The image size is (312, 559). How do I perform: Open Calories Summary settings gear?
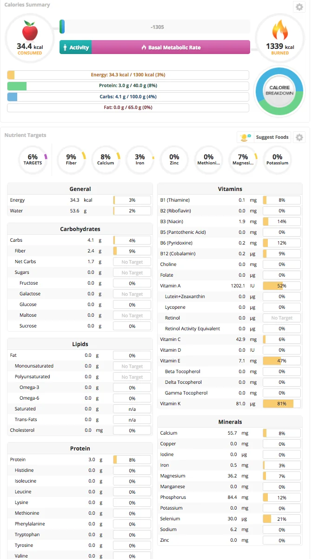[x=299, y=7]
